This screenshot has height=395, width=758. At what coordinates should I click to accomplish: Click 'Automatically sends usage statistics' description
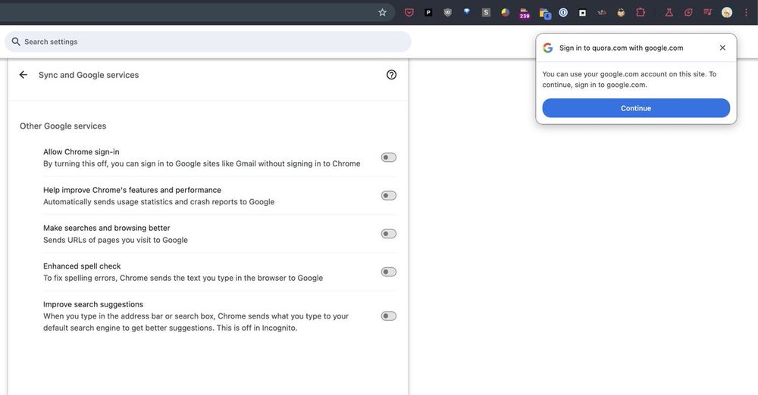(x=158, y=202)
